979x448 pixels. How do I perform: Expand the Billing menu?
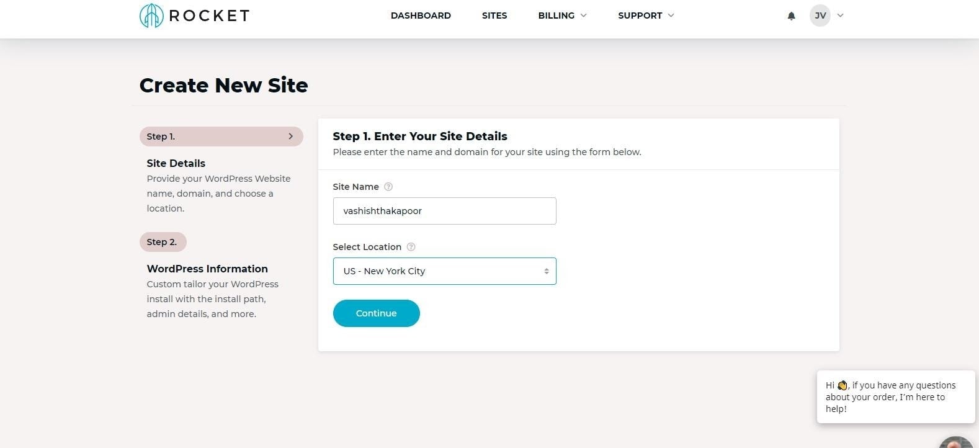pyautogui.click(x=562, y=16)
